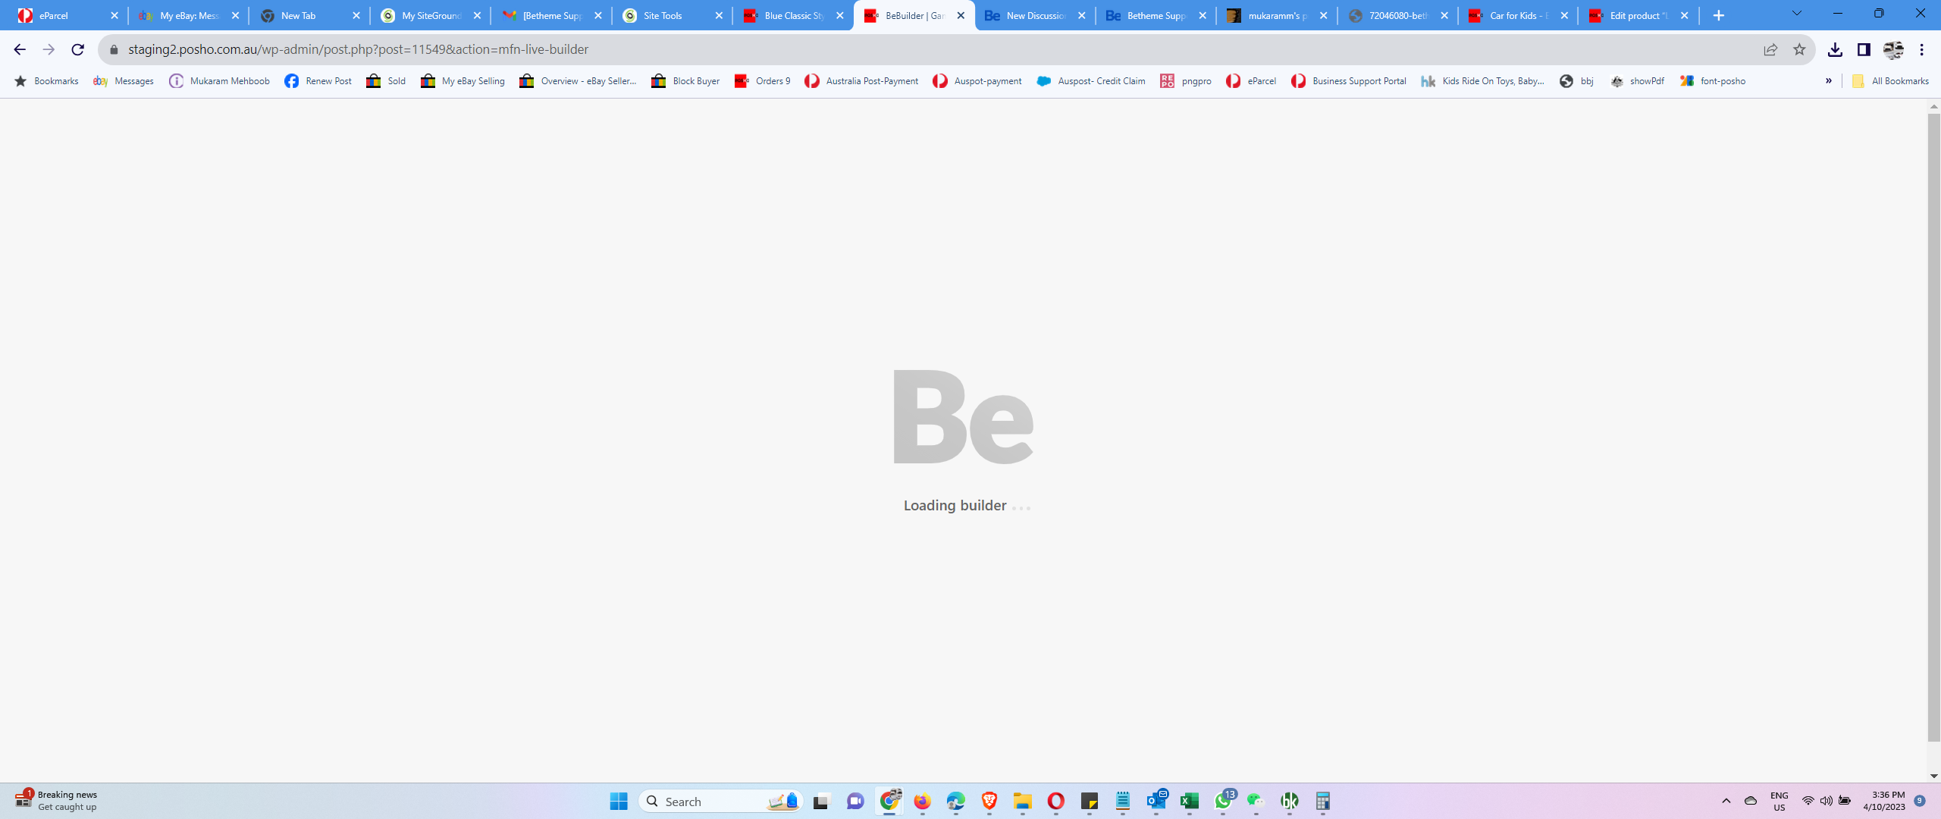Image resolution: width=1941 pixels, height=819 pixels.
Task: Open Wi-Fi network settings in tray
Action: (x=1808, y=801)
